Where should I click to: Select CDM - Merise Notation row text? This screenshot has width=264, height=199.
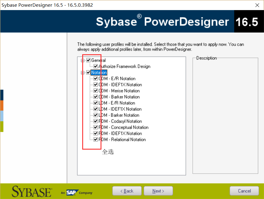119,91
